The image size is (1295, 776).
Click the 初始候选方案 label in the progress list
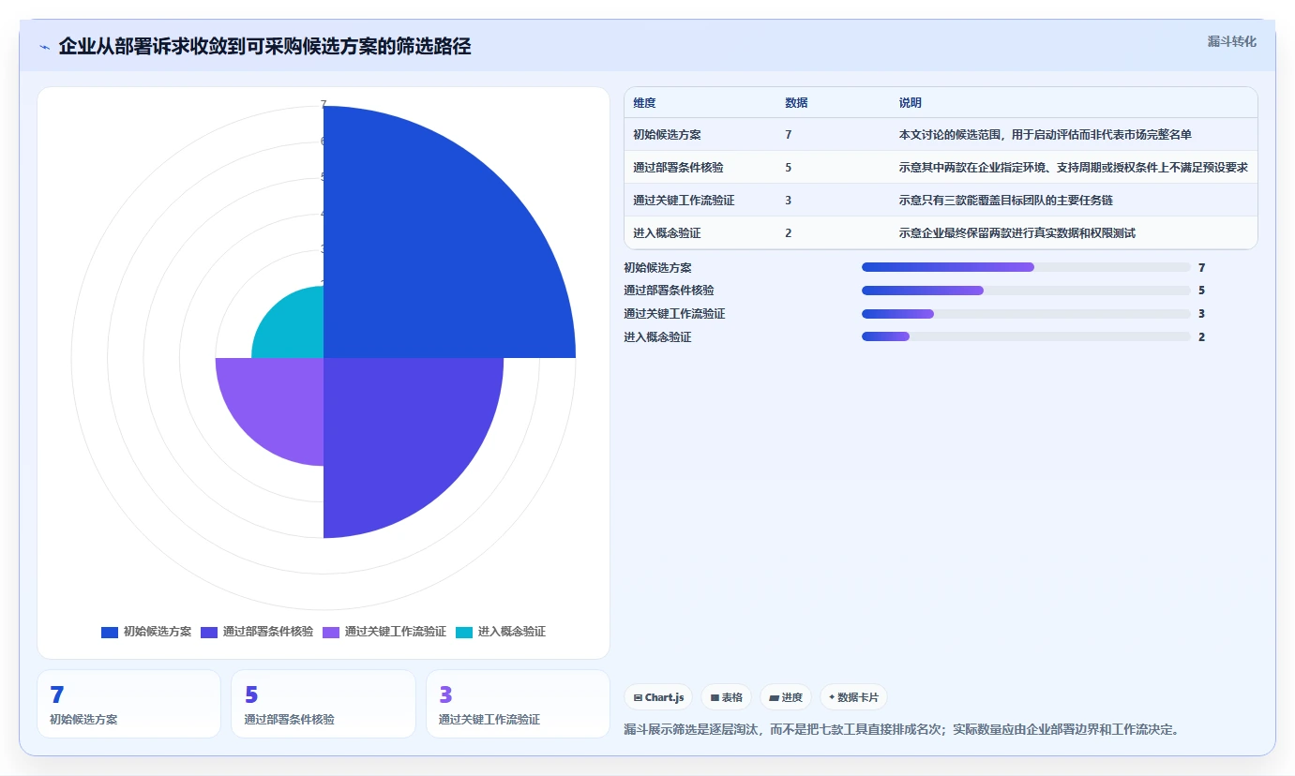click(x=657, y=268)
